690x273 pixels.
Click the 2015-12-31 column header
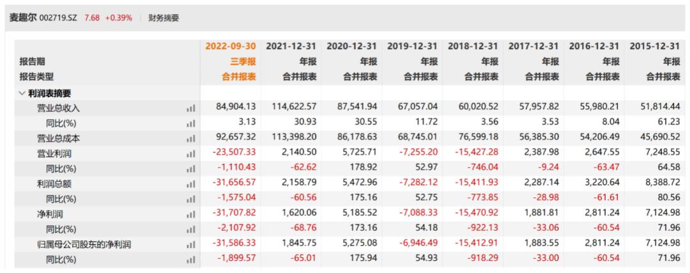pyautogui.click(x=655, y=47)
